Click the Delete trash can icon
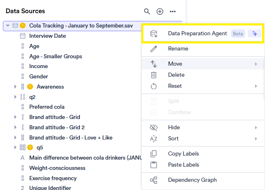The height and width of the screenshot is (190, 265). pyautogui.click(x=154, y=75)
